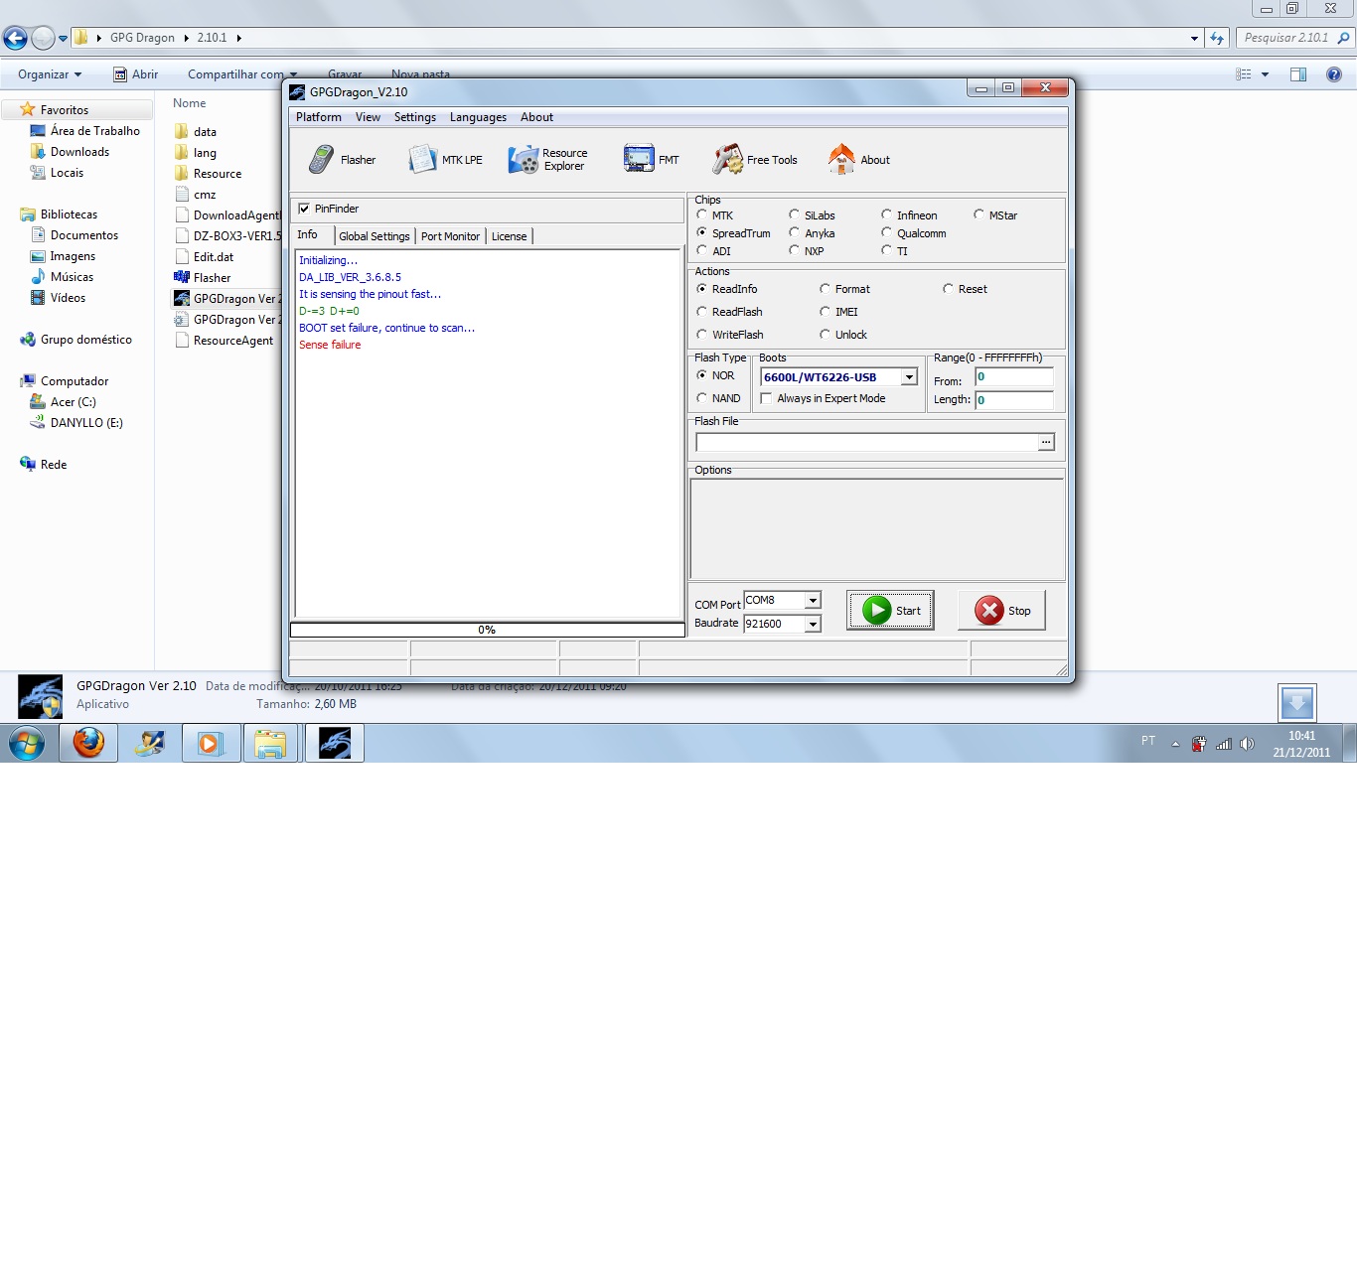Open the Resource folder in Explorer
The height and width of the screenshot is (1286, 1357).
point(217,174)
